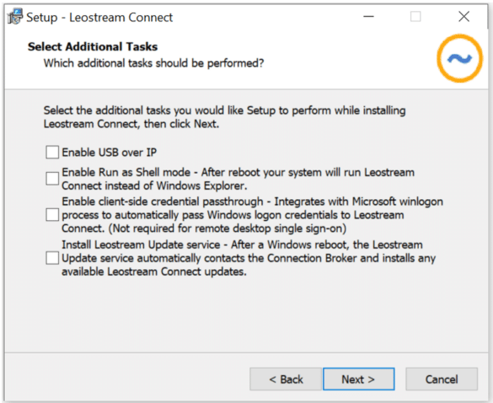Close the Setup window with X
The width and height of the screenshot is (493, 403).
[x=464, y=16]
